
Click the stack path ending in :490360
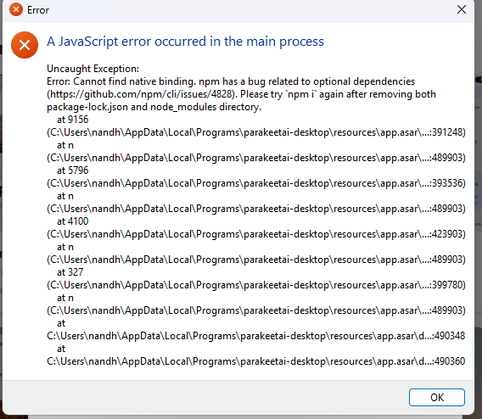tap(255, 361)
